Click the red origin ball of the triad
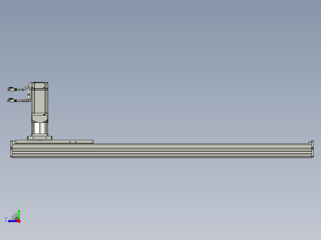The height and width of the screenshot is (240, 321). tap(19, 221)
